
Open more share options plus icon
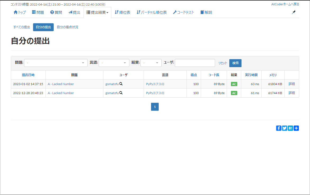(296, 128)
